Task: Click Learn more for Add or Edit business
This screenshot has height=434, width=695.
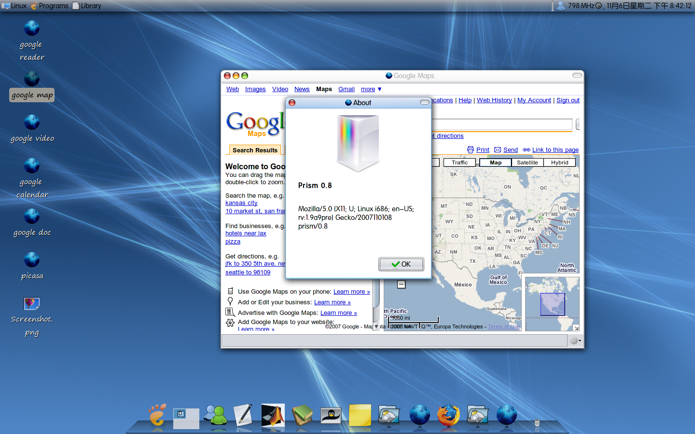Action: pos(333,302)
